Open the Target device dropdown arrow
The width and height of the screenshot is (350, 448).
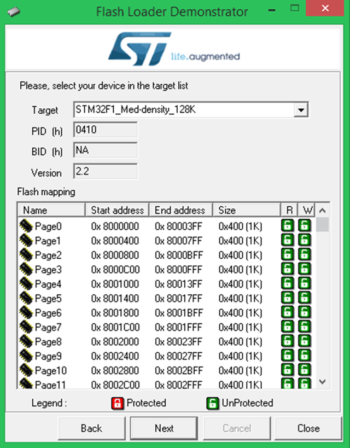click(301, 110)
